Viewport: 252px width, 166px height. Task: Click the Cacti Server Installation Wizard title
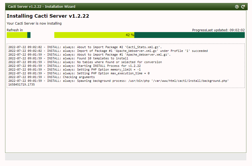point(42,7)
